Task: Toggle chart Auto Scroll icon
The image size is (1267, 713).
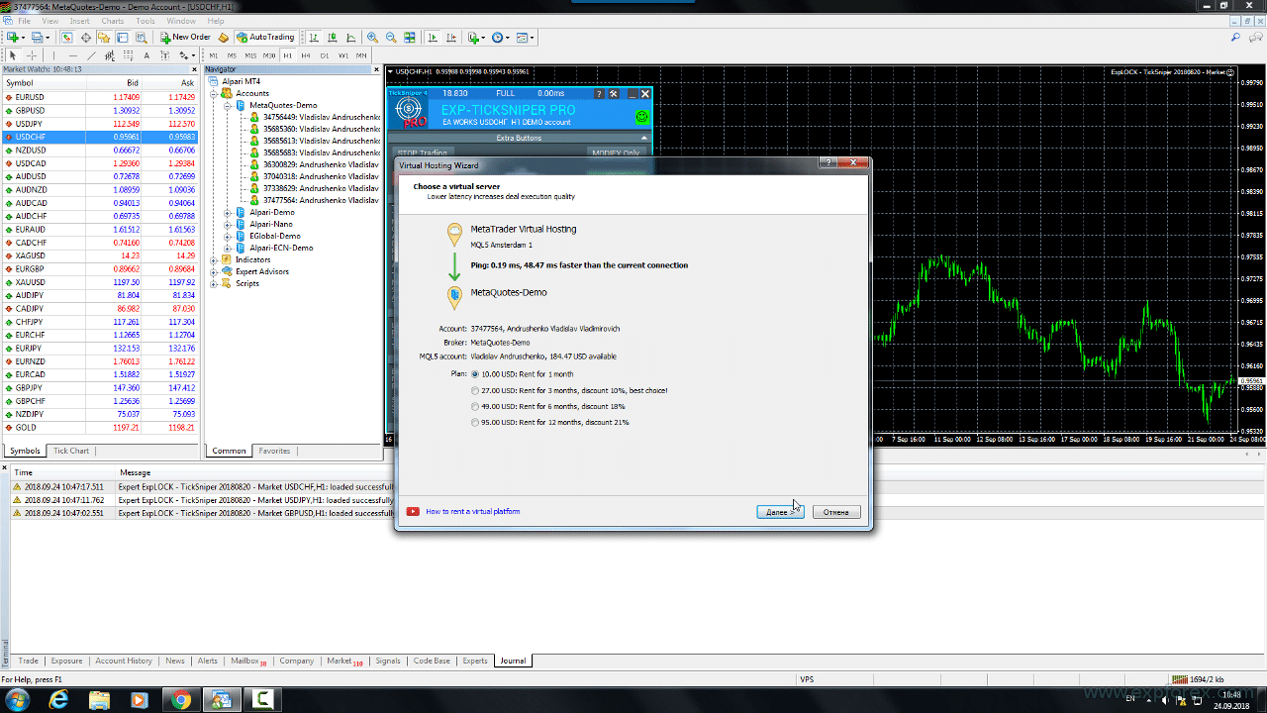Action: [433, 38]
